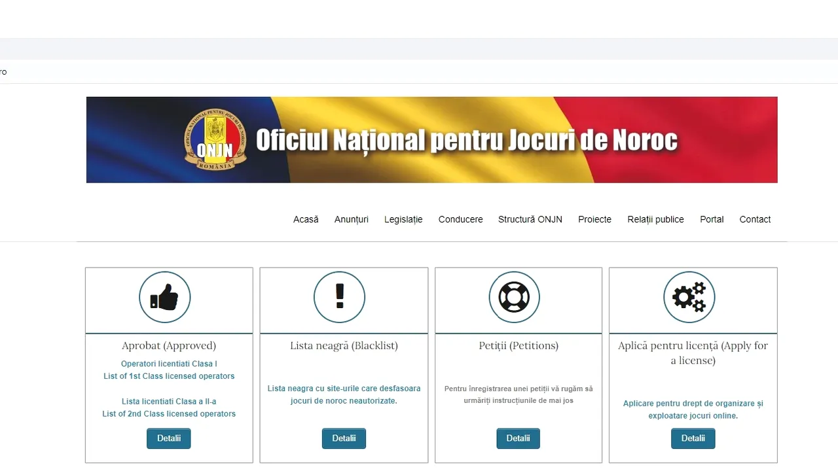Open the Anunțuri menu item
Screen dimensions: 838x471
pyautogui.click(x=352, y=219)
